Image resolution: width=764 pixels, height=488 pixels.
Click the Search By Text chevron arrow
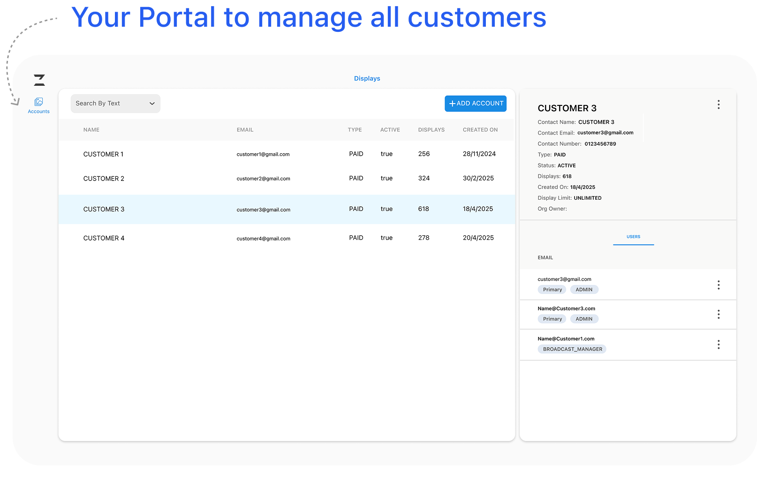pos(152,104)
